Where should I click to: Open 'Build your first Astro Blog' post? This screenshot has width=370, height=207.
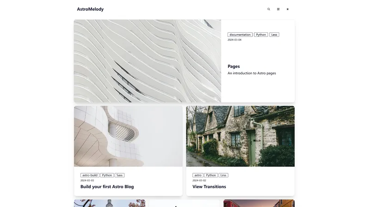pyautogui.click(x=107, y=187)
